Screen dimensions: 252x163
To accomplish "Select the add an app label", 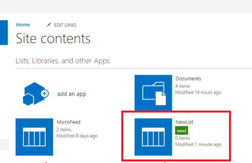I will click(72, 94).
